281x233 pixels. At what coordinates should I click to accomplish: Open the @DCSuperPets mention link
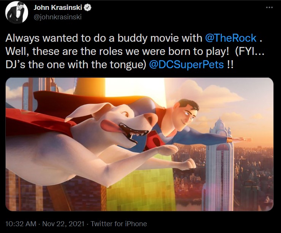(186, 64)
